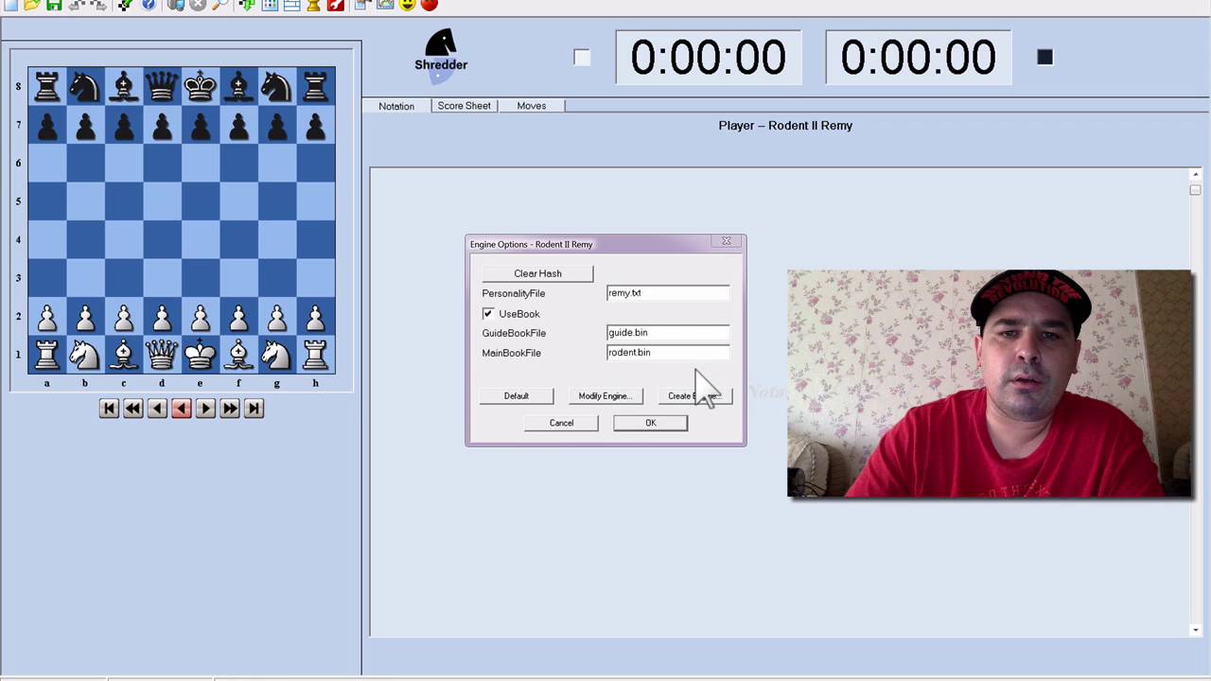This screenshot has height=681, width=1211.
Task: Click the empty e4 square on the board
Action: [201, 240]
